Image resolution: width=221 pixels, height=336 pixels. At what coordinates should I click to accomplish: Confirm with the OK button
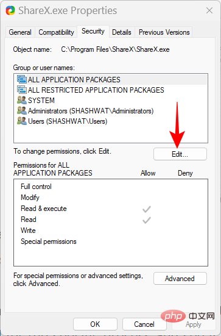pyautogui.click(x=95, y=324)
